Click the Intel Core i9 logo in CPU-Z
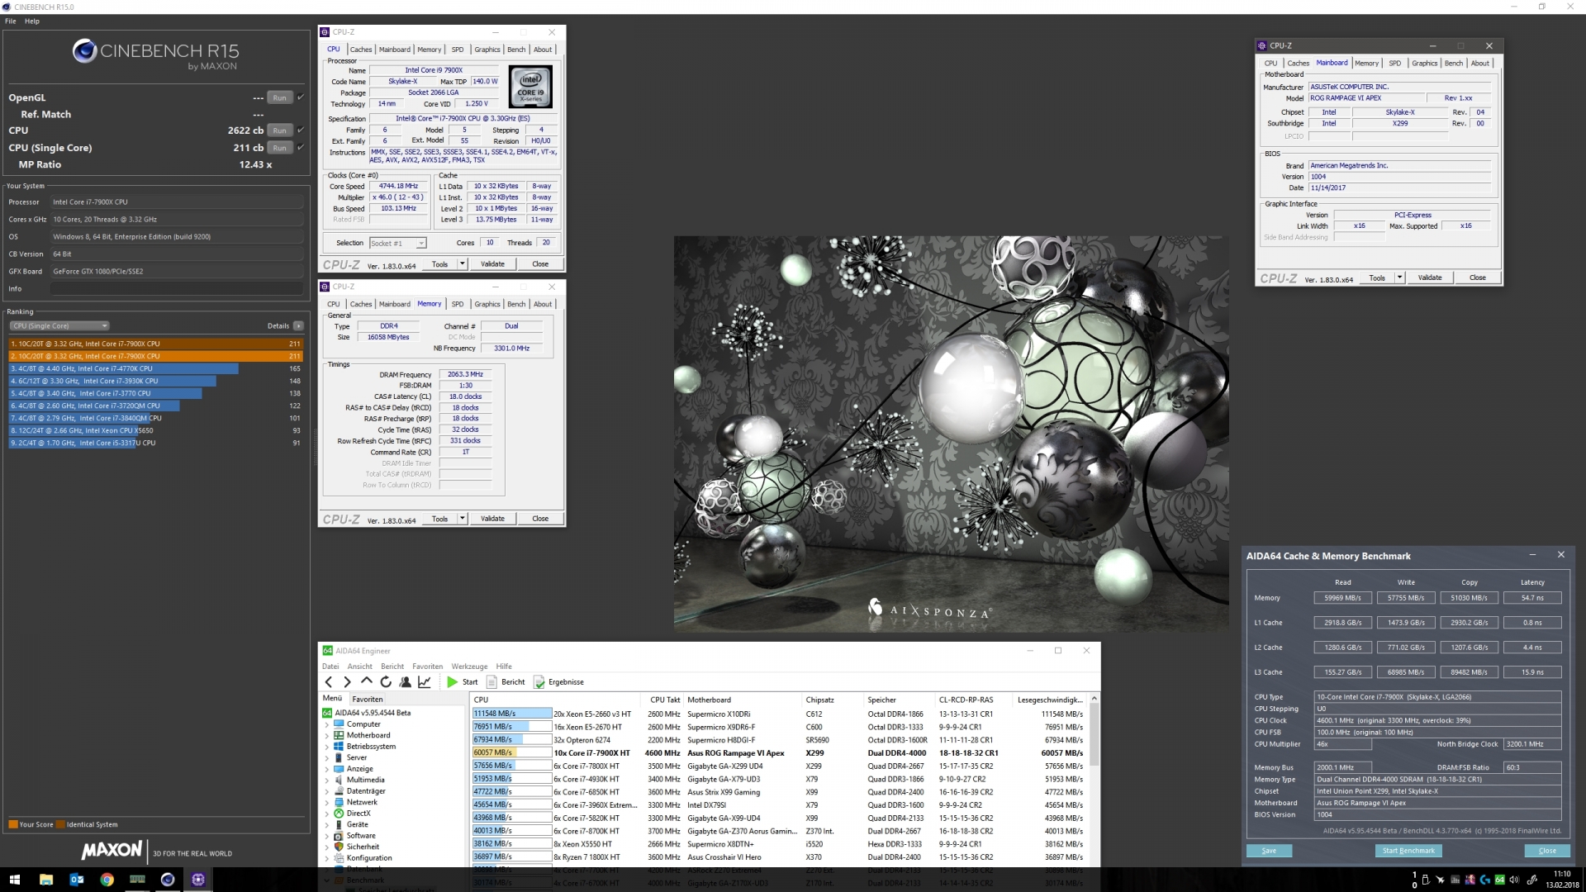 (x=531, y=87)
